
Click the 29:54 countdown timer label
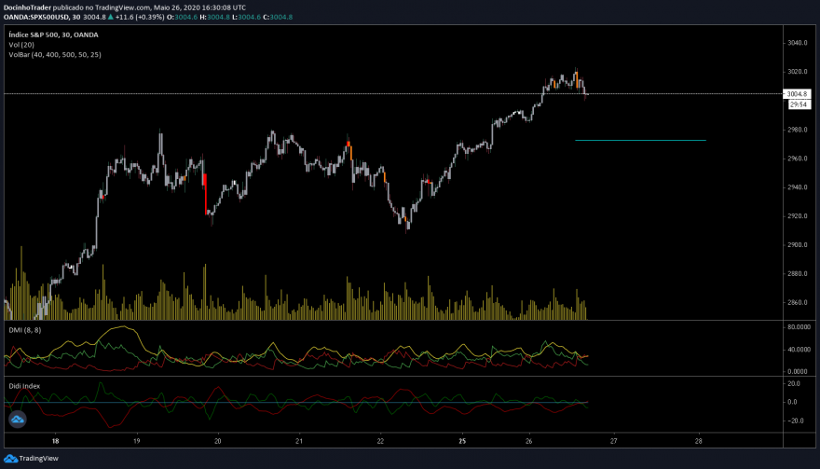coord(799,104)
